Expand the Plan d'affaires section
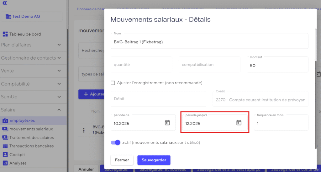The image size is (321, 172). click(59, 45)
